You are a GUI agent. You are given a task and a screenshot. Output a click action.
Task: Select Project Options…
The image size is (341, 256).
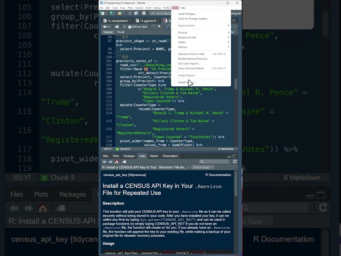point(201,75)
